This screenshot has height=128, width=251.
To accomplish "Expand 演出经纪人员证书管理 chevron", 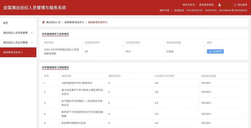I will point(32,42).
